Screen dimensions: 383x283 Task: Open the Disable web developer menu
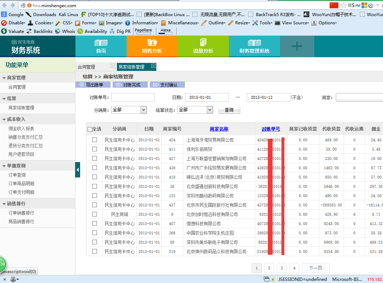pyautogui.click(x=14, y=23)
